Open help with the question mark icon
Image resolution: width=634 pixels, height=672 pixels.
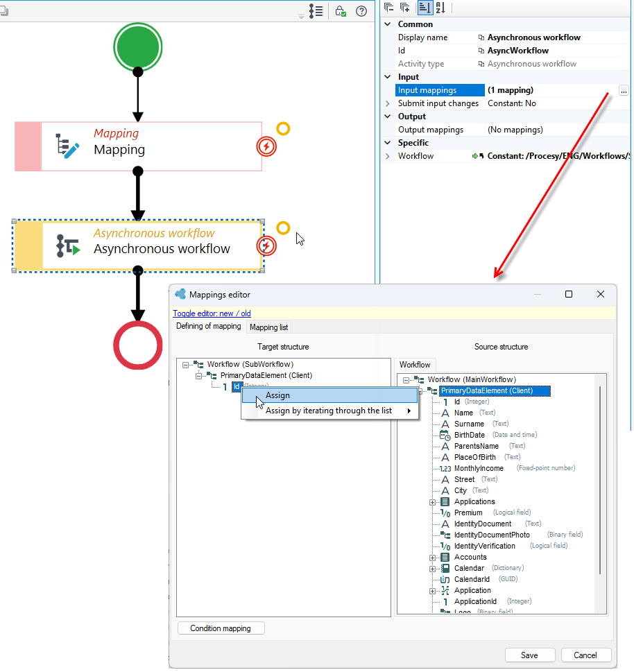coord(361,11)
